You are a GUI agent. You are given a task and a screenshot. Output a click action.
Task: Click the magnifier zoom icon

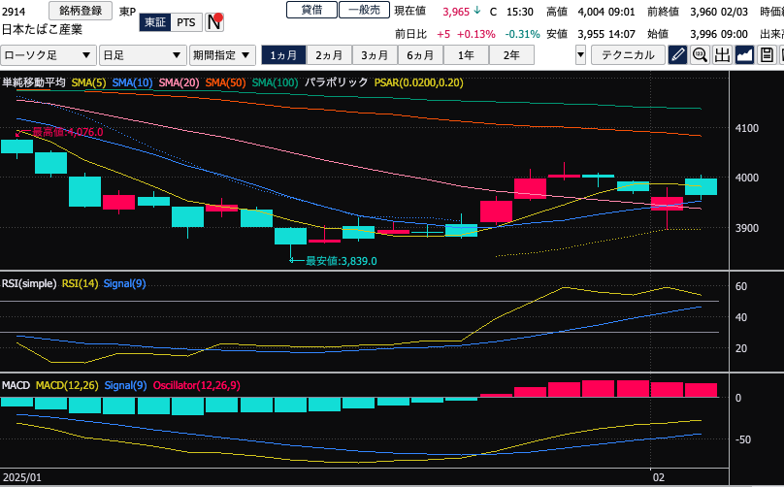click(x=699, y=55)
